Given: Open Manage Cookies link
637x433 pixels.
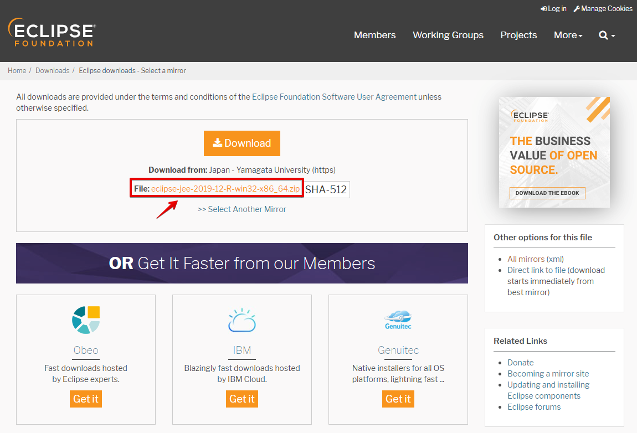Looking at the screenshot, I should coord(603,8).
